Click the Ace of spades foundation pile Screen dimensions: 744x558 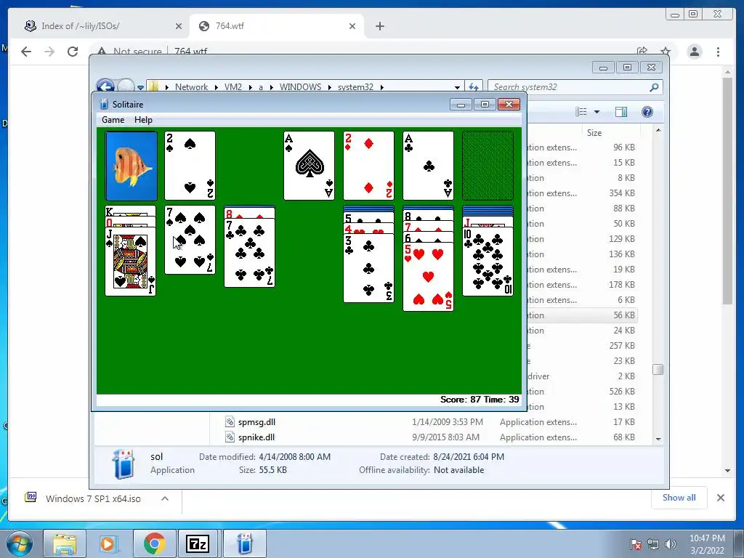point(309,166)
